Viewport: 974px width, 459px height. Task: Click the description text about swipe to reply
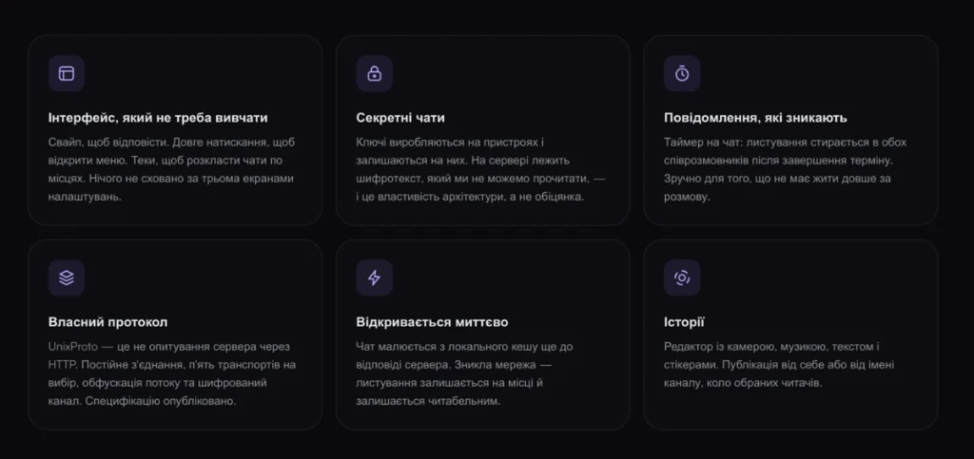click(172, 169)
